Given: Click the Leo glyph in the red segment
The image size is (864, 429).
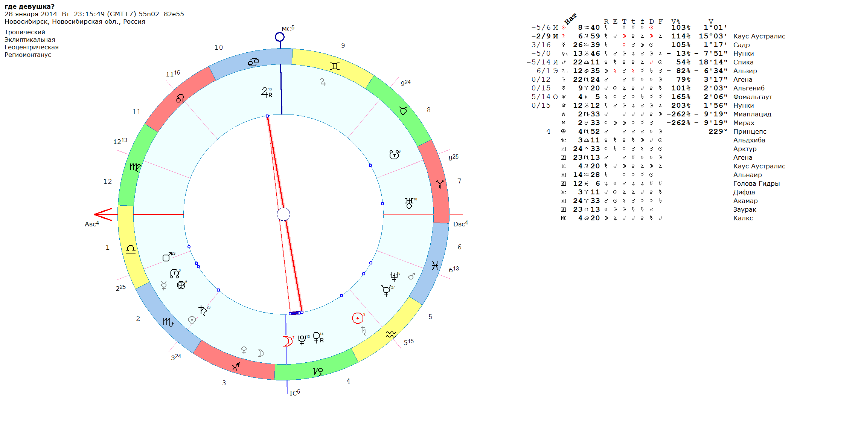Looking at the screenshot, I should 180,98.
